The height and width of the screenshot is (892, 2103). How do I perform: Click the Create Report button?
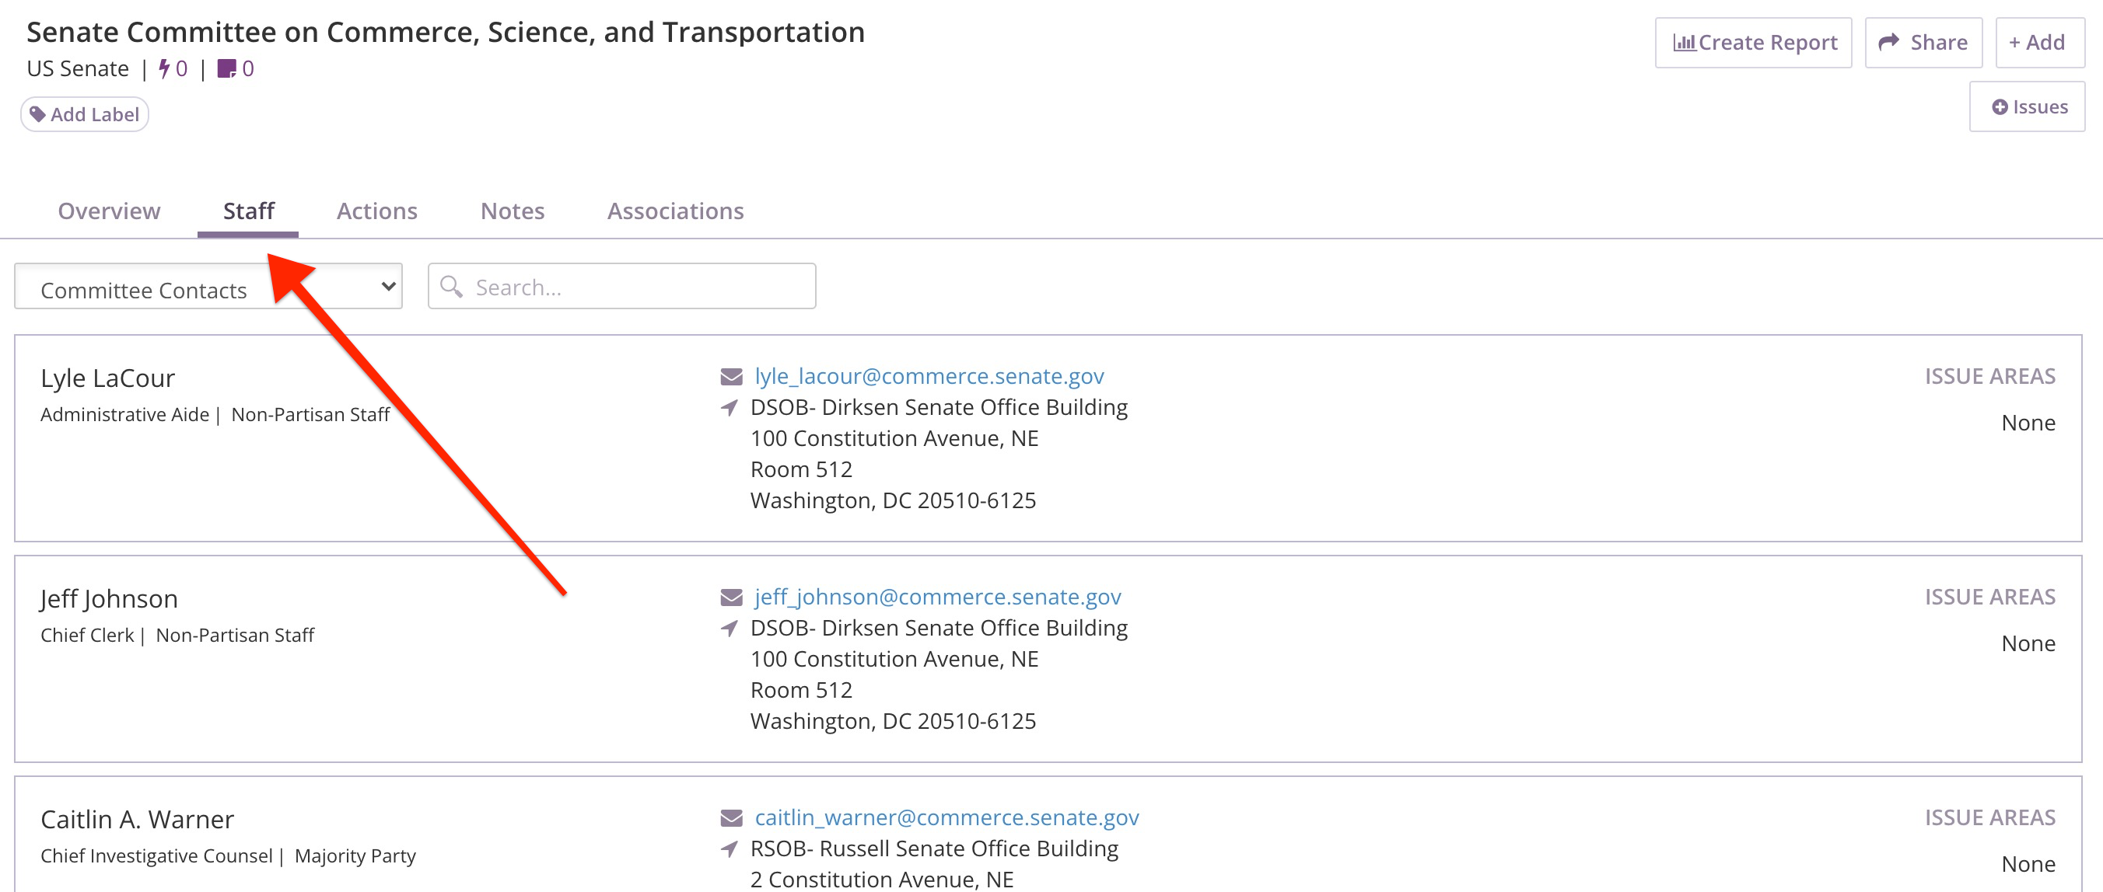1753,43
